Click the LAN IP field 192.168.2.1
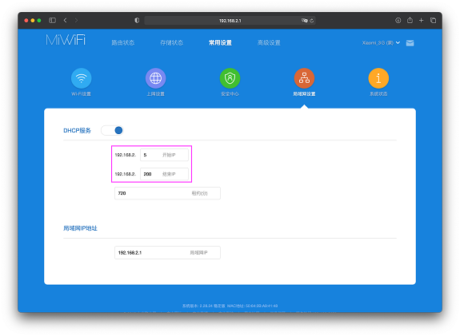 (167, 252)
